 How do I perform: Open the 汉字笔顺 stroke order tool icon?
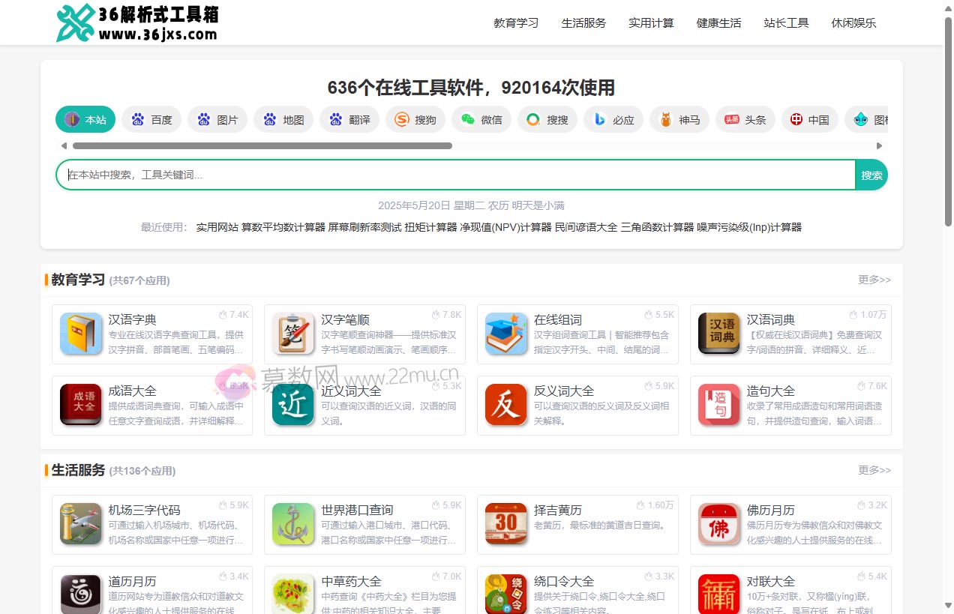pos(292,334)
